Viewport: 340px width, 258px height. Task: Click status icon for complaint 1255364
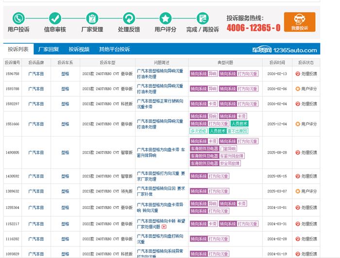pos(298,207)
